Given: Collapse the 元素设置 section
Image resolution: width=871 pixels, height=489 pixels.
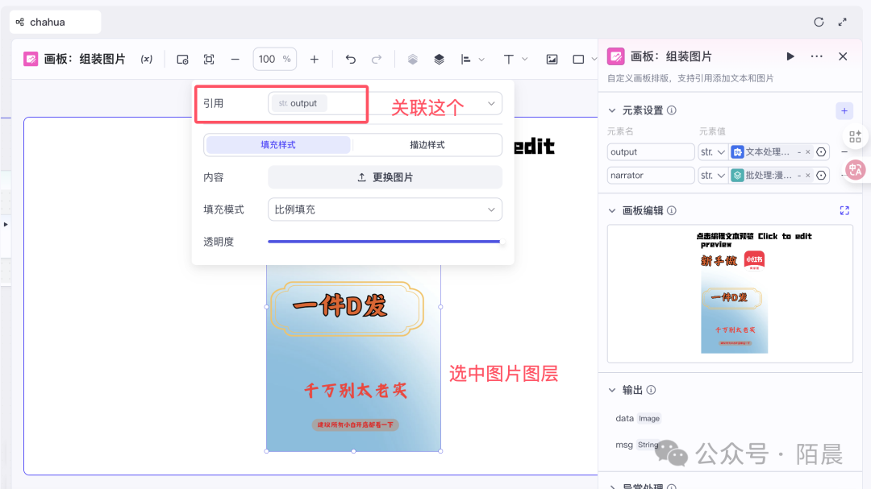Looking at the screenshot, I should coord(612,110).
